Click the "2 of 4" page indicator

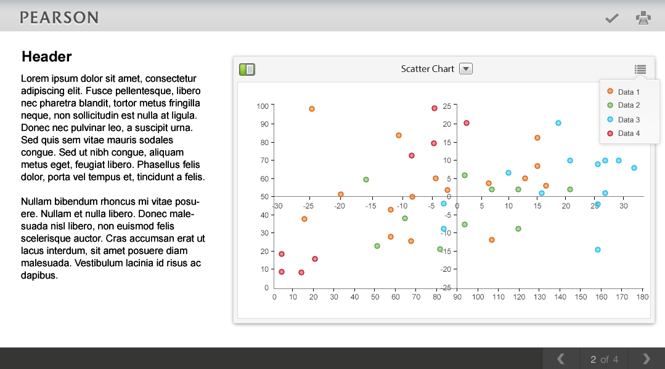(x=604, y=359)
